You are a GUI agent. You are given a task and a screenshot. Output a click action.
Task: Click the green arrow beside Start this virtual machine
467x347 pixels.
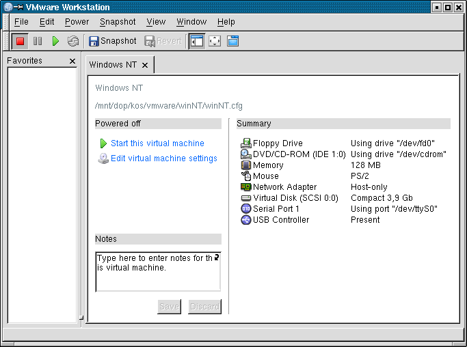click(x=103, y=143)
